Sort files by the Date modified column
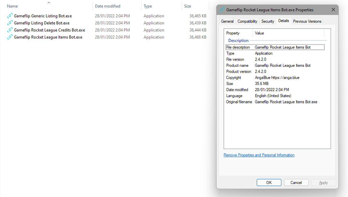The height and width of the screenshot is (197, 348). (108, 6)
